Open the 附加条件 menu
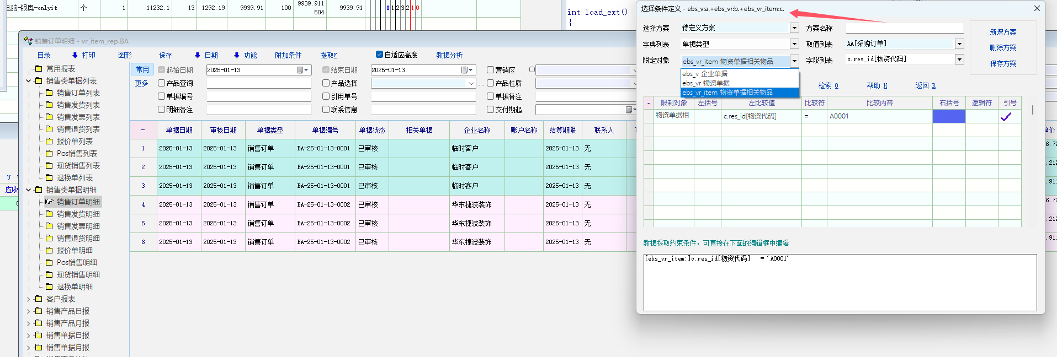The height and width of the screenshot is (357, 1057). click(x=288, y=55)
